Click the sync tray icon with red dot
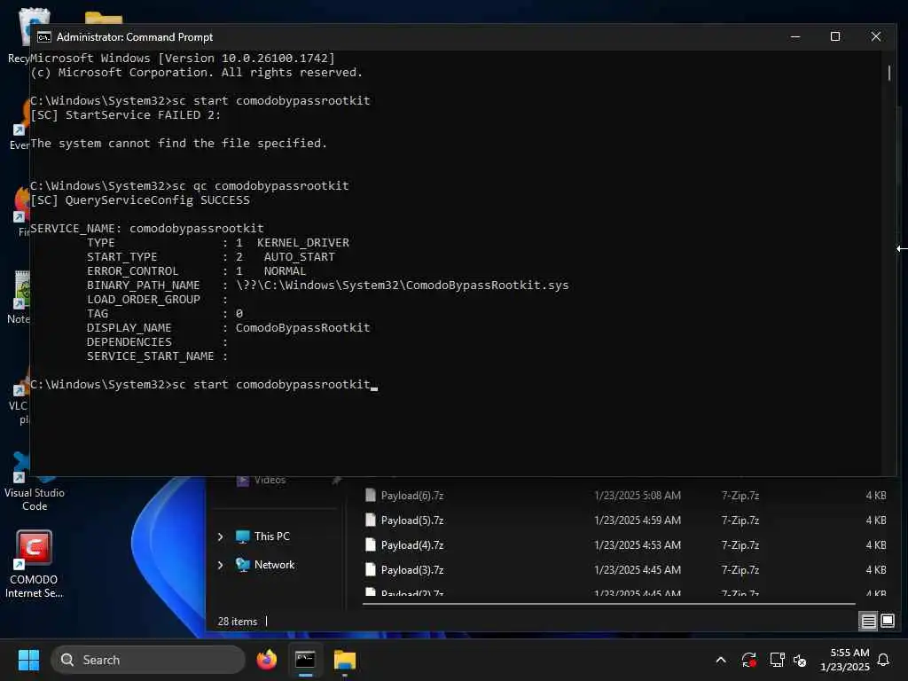Image resolution: width=908 pixels, height=681 pixels. [748, 660]
